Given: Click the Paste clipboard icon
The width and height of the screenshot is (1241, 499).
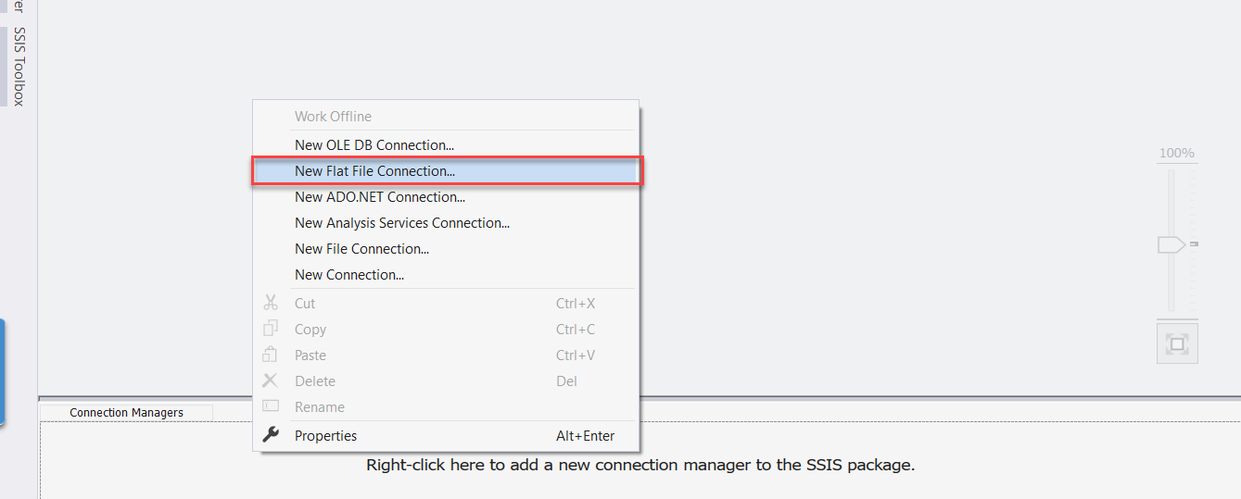Looking at the screenshot, I should tap(271, 355).
